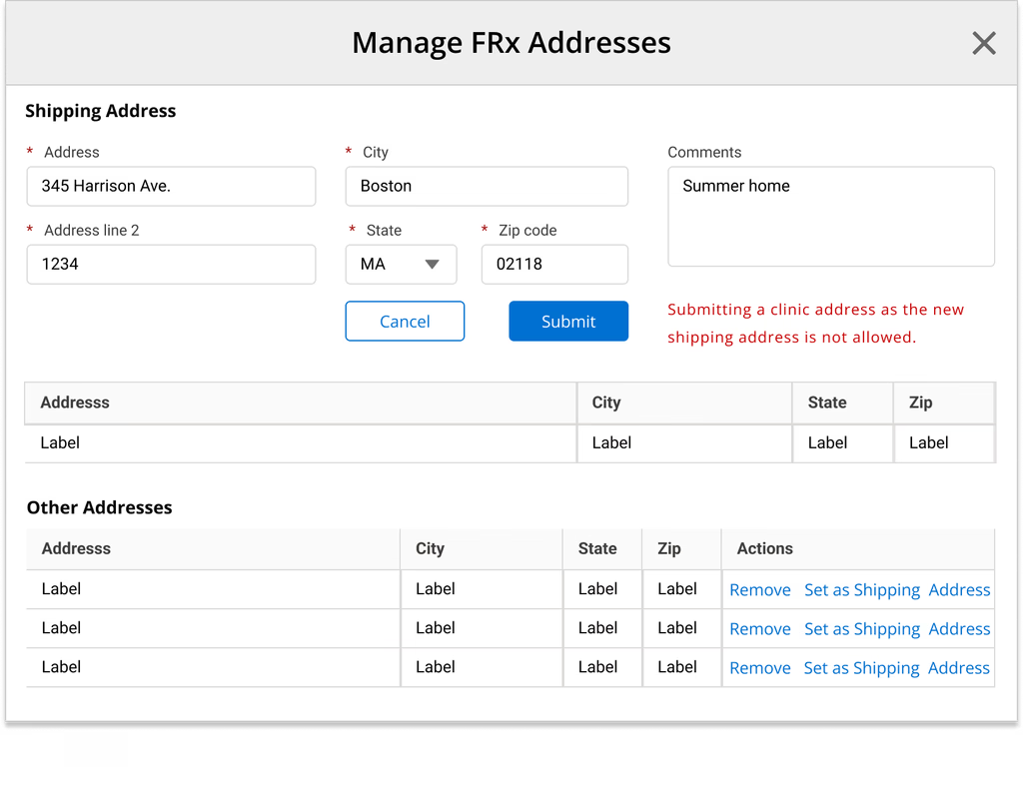Cancel the shipping address edits

[x=405, y=321]
